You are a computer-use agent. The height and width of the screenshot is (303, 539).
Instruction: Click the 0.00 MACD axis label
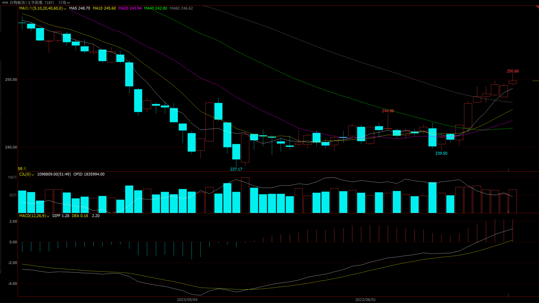click(x=13, y=242)
